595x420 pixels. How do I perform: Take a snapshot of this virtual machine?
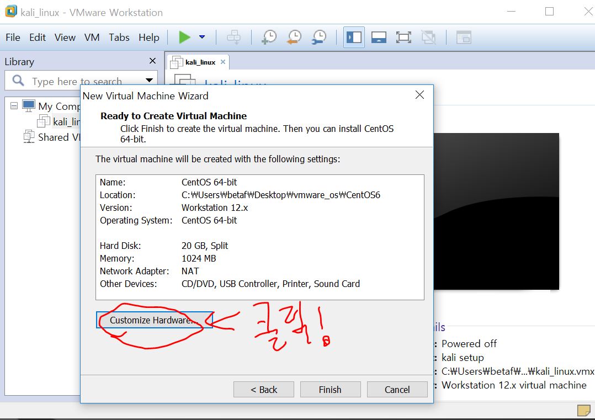269,37
